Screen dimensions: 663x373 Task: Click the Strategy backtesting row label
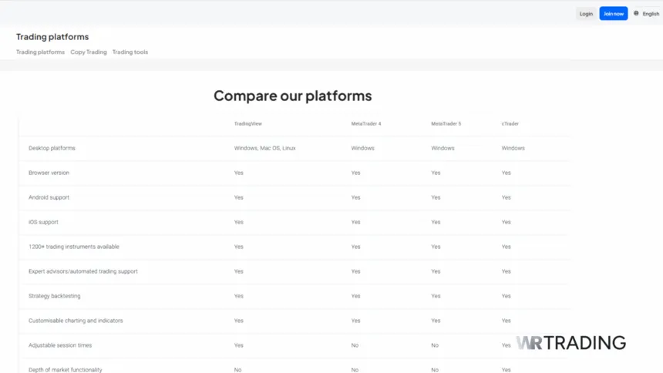coord(55,296)
